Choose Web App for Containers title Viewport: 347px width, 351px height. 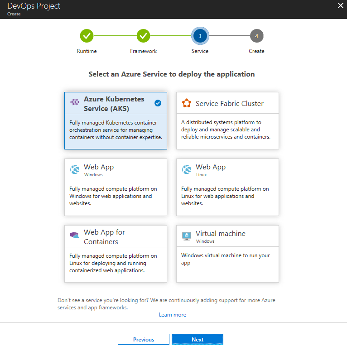(x=104, y=237)
